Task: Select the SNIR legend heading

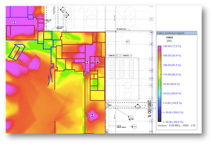Action: [170, 37]
